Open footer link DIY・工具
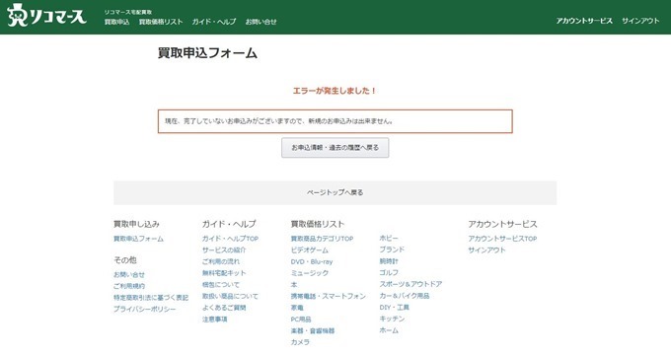671x356 pixels. [394, 308]
